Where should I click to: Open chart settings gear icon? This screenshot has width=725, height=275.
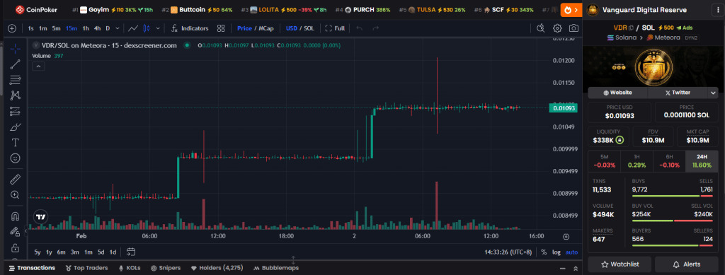click(x=557, y=28)
